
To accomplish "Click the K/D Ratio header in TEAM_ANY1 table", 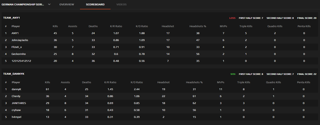I will pyautogui.click(x=142, y=26).
